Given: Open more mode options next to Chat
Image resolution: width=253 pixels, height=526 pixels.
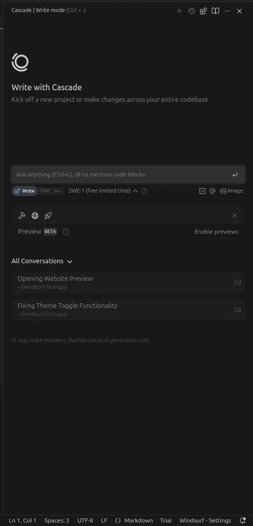Looking at the screenshot, I should 57,191.
